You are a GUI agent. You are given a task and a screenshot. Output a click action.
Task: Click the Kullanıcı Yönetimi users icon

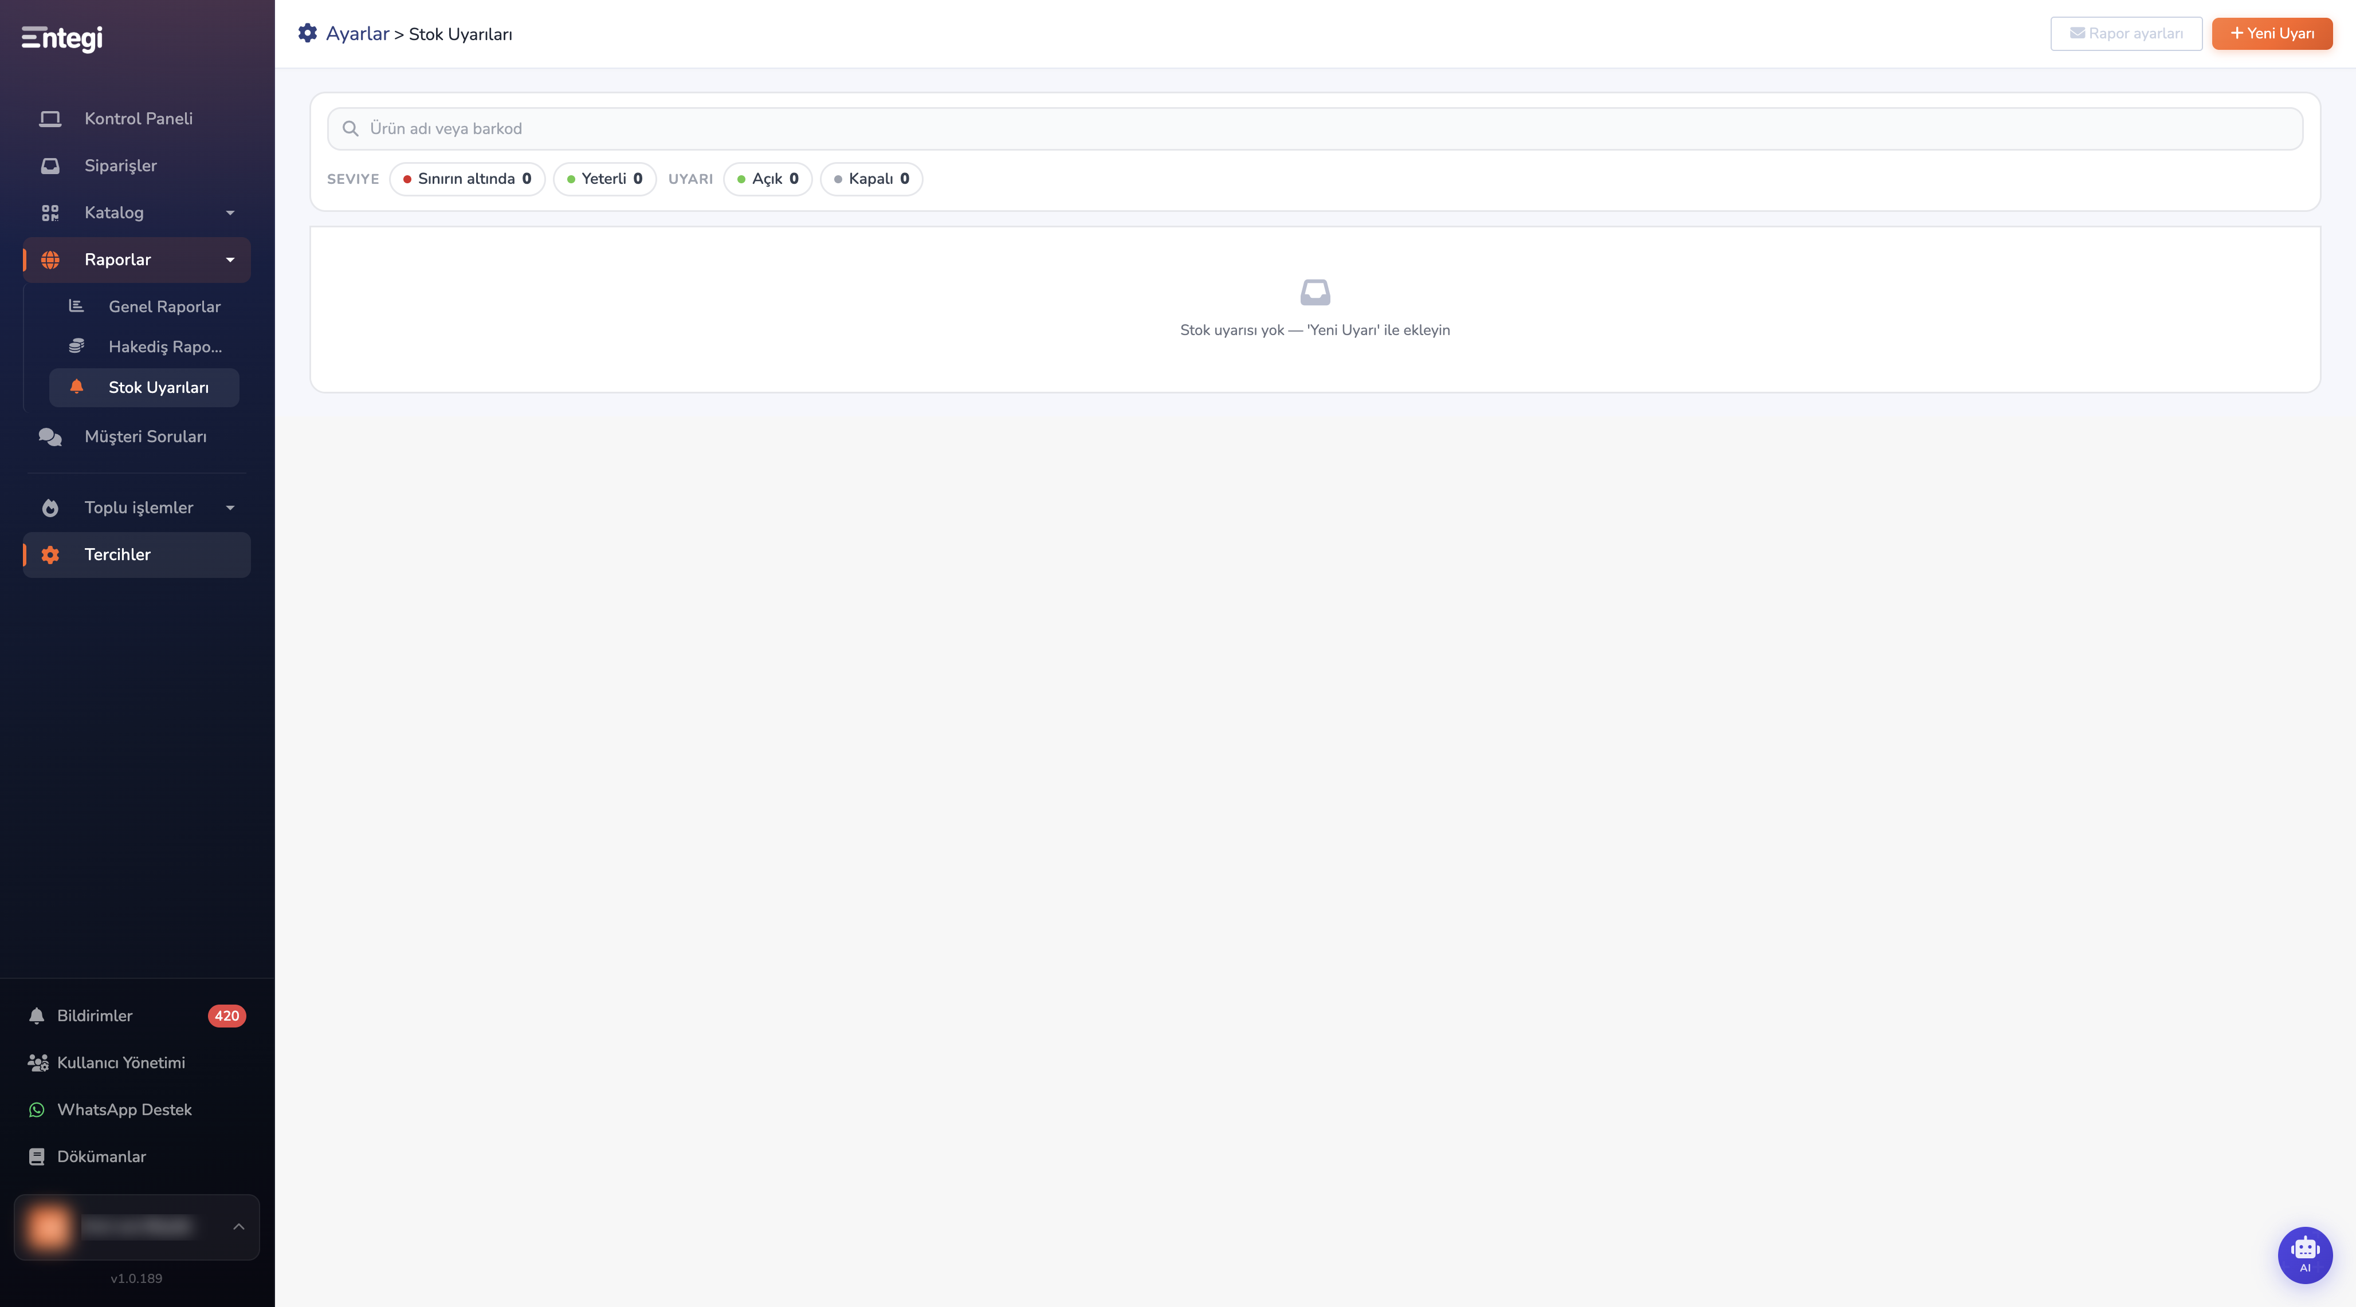37,1063
